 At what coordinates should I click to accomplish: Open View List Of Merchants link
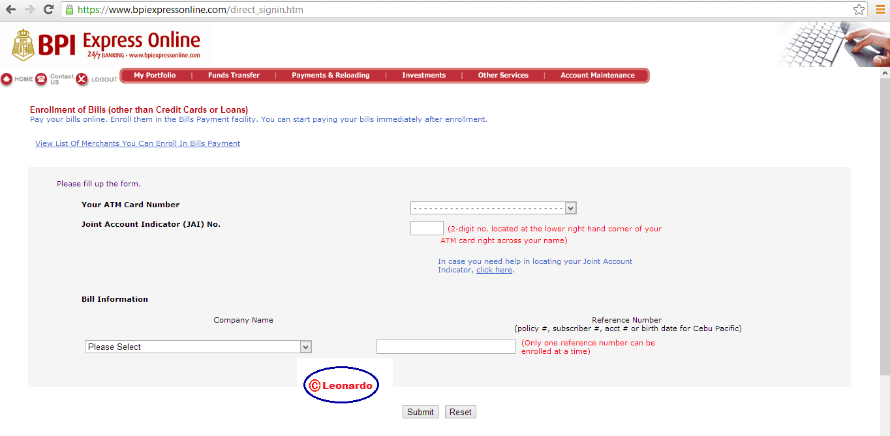click(138, 143)
